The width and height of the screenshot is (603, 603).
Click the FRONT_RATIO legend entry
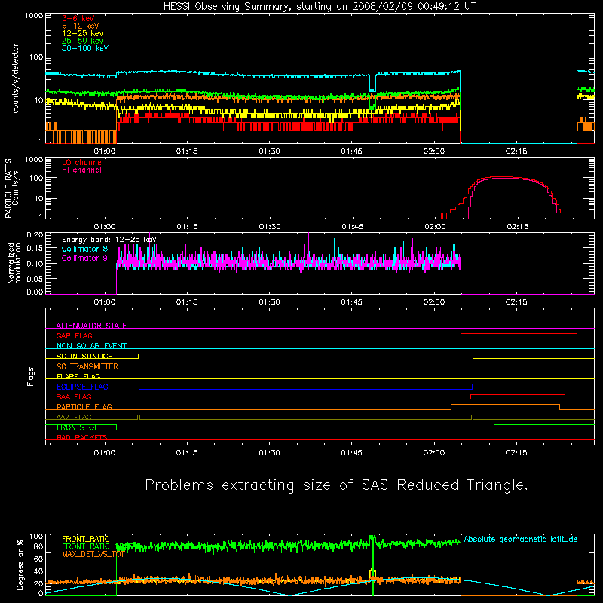(x=86, y=539)
